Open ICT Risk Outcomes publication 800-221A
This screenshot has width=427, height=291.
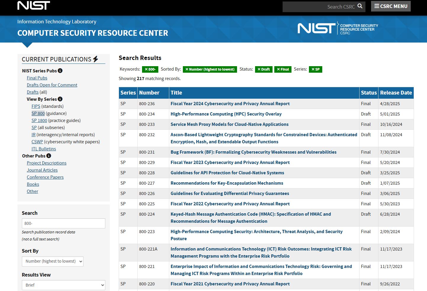coord(261,253)
